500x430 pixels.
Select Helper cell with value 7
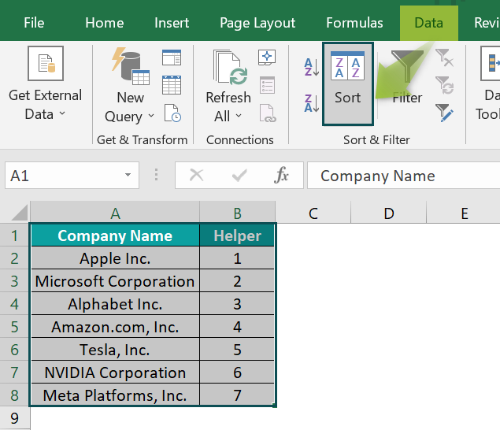237,395
